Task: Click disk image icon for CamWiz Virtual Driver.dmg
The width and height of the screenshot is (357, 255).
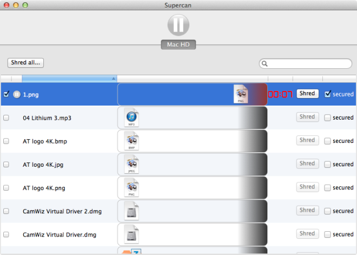Action: coord(131,234)
